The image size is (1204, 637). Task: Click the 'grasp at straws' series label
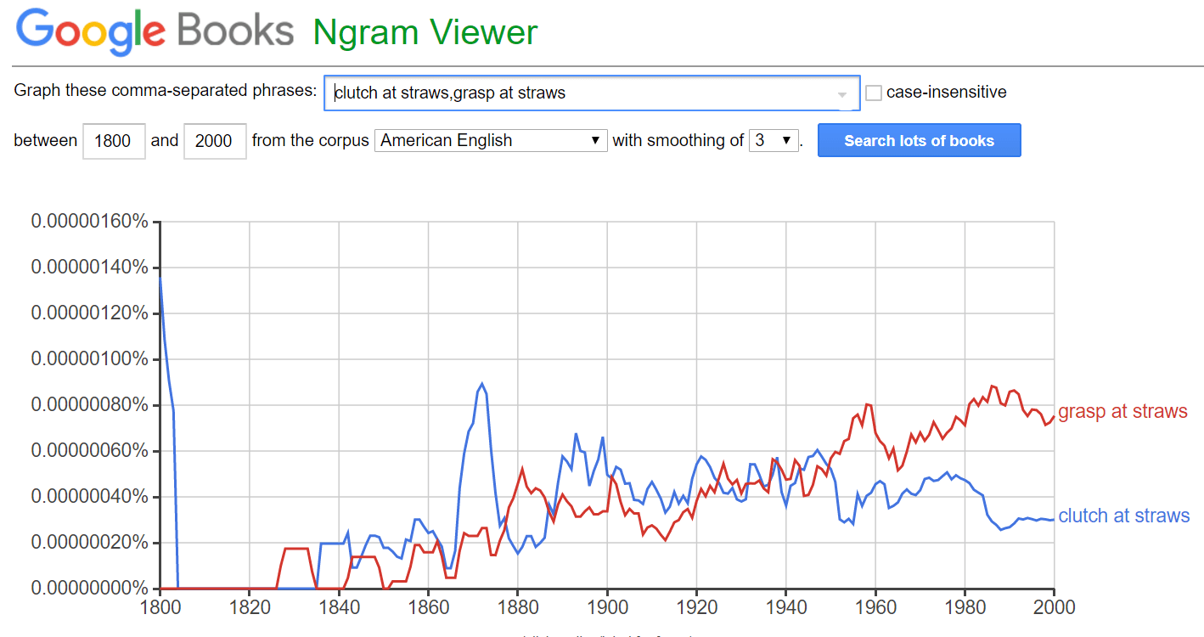tap(1122, 411)
